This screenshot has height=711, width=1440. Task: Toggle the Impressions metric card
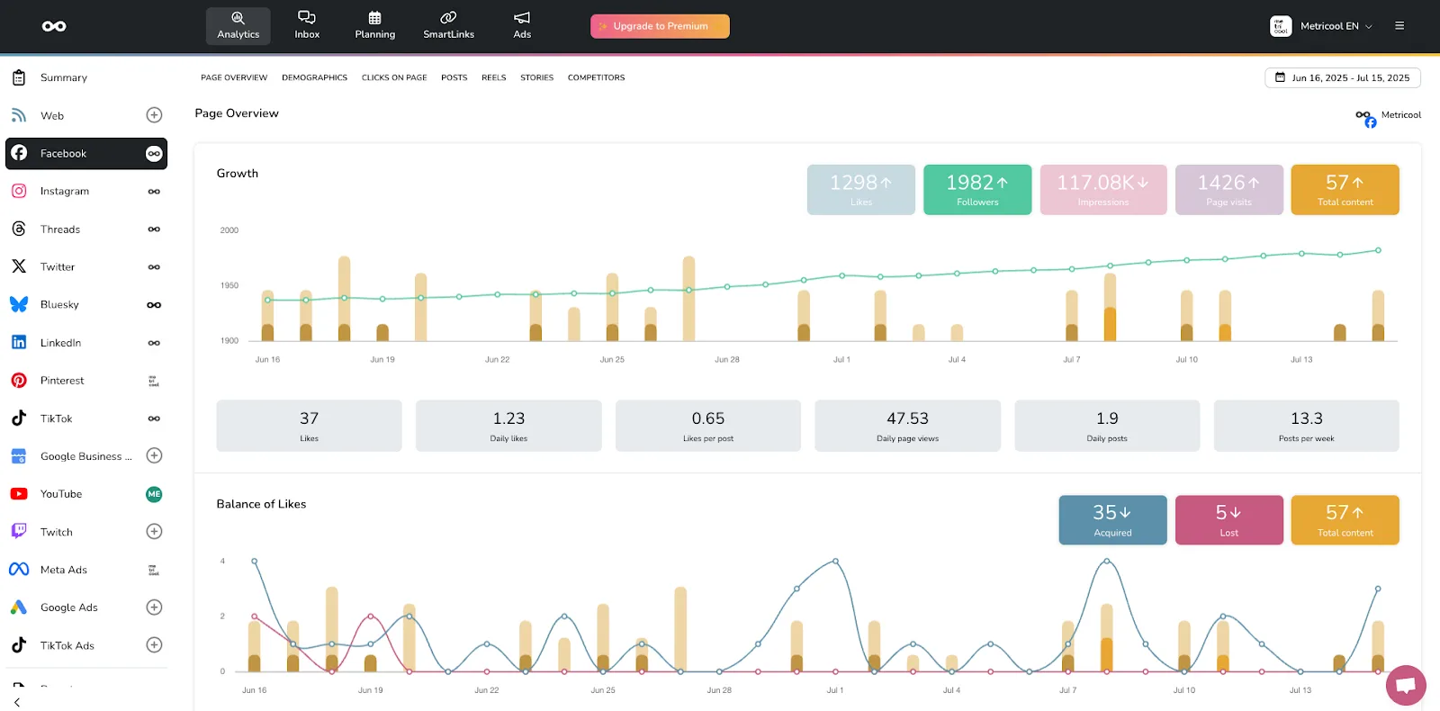point(1102,189)
